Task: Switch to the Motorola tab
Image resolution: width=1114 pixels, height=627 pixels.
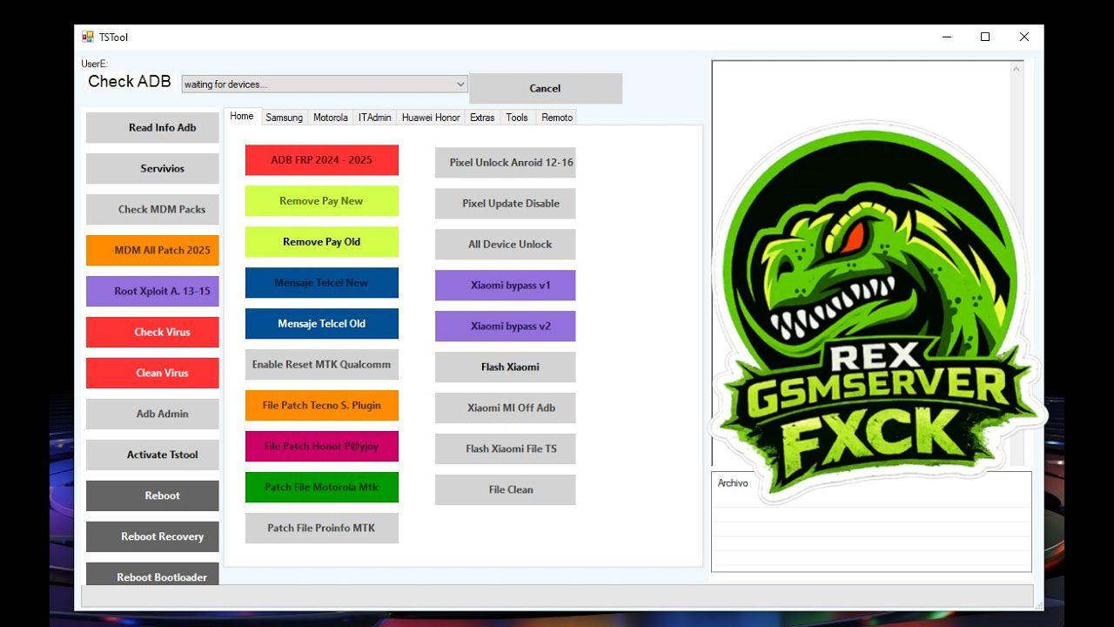Action: [330, 117]
